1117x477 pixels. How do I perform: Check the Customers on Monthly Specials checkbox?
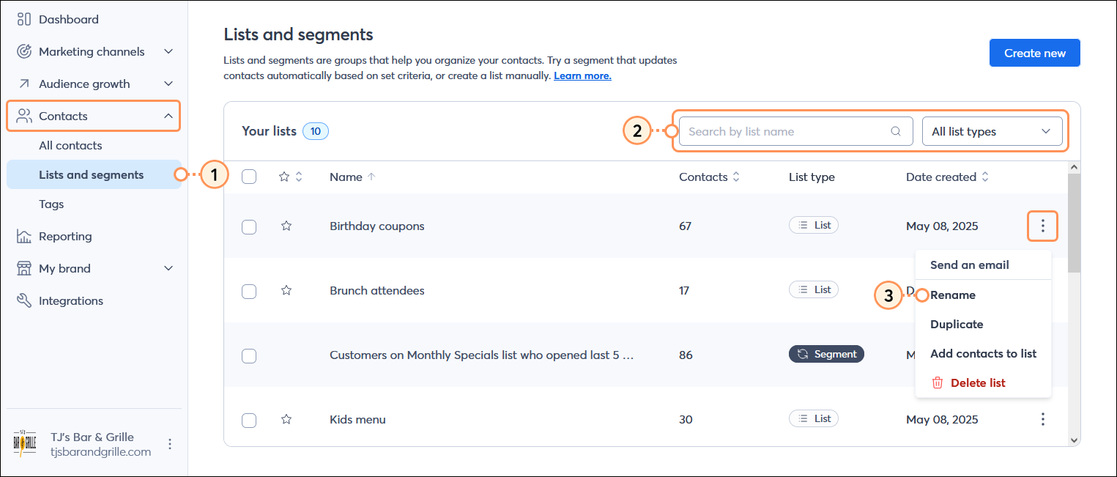(249, 355)
